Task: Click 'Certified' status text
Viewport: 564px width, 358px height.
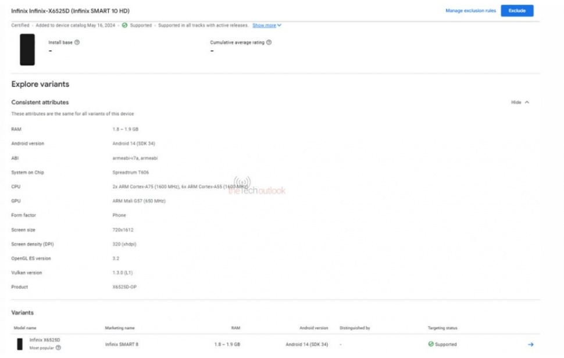Action: [20, 26]
